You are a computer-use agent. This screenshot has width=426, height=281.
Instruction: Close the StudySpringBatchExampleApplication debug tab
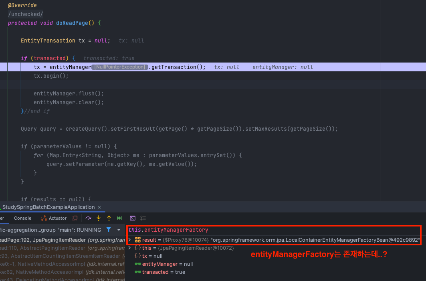99,207
